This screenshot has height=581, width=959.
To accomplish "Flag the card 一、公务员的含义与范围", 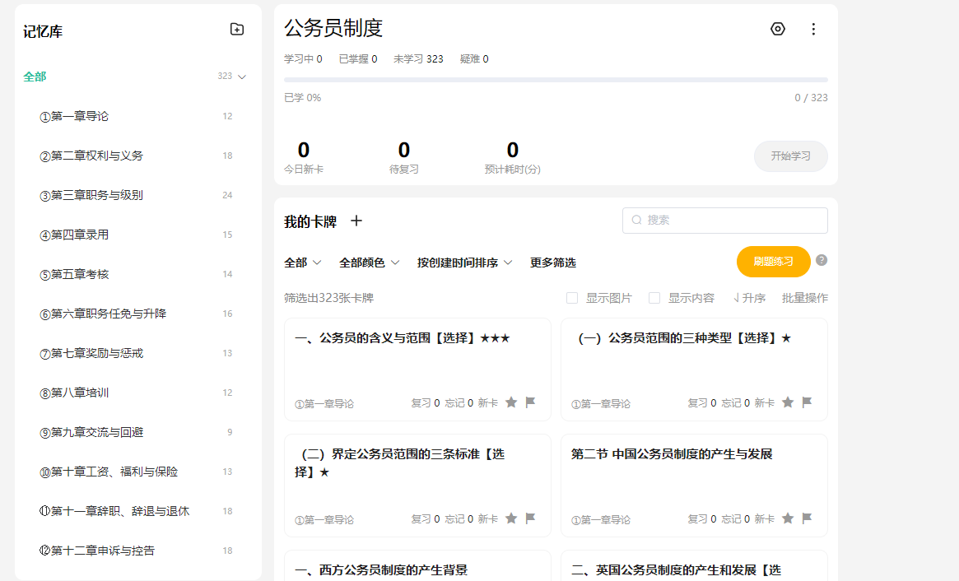I will pos(530,402).
